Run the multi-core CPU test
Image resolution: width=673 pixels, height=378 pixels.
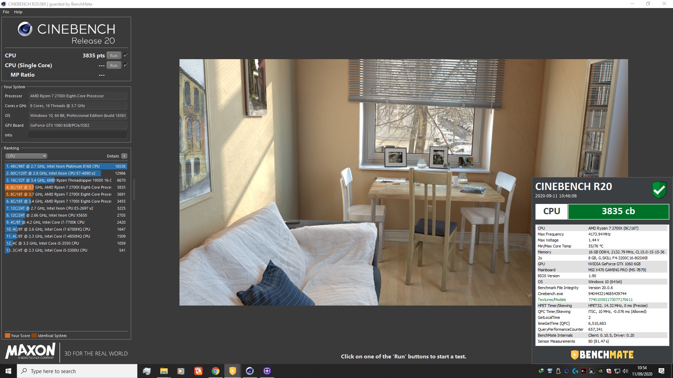click(x=114, y=56)
